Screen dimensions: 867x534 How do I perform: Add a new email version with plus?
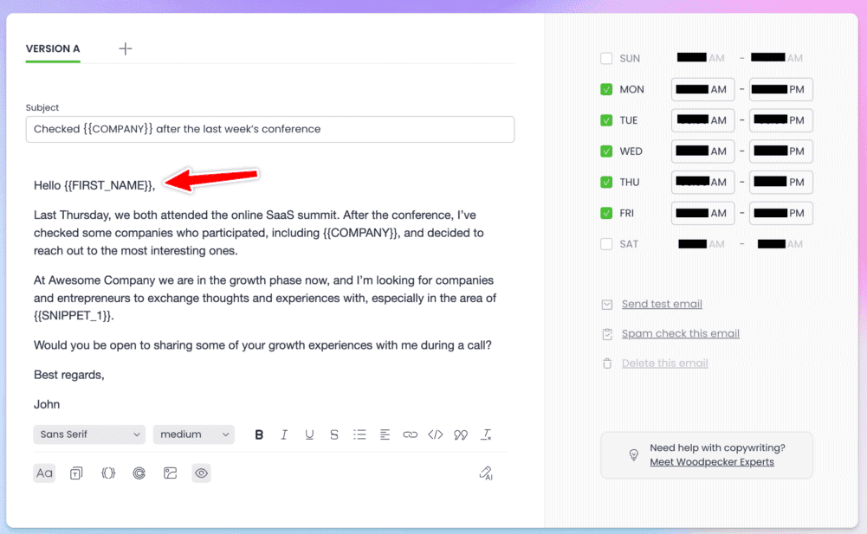point(125,48)
